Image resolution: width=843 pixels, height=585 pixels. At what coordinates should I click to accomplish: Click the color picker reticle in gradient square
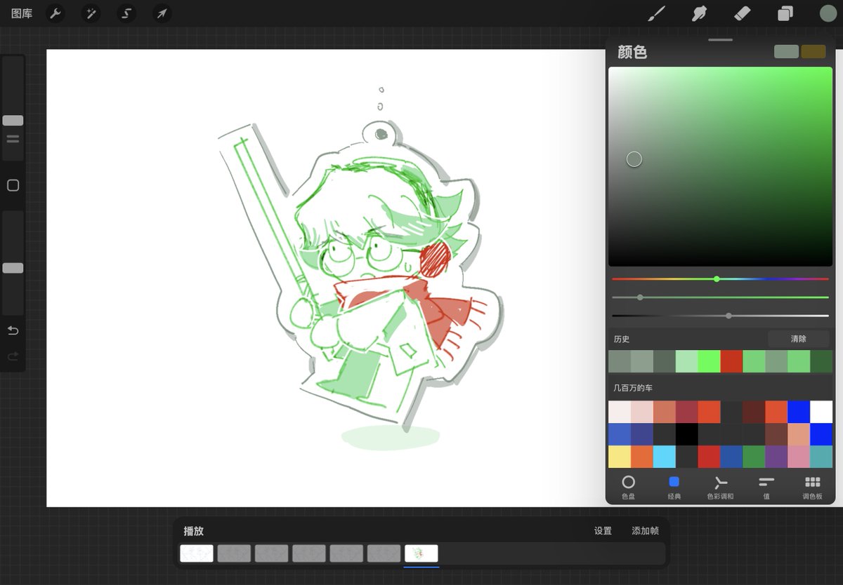634,159
